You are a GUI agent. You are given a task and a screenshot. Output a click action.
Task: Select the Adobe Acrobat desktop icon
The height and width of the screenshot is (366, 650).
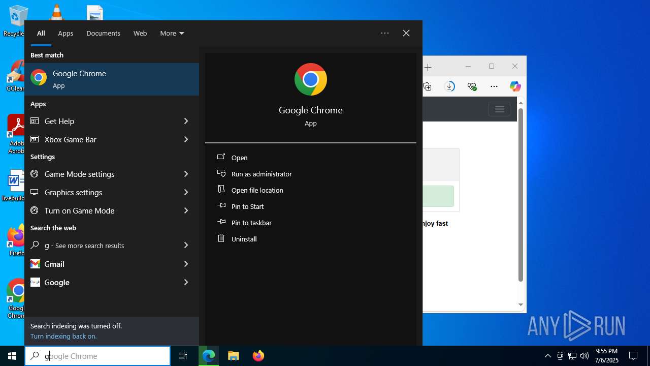15,134
